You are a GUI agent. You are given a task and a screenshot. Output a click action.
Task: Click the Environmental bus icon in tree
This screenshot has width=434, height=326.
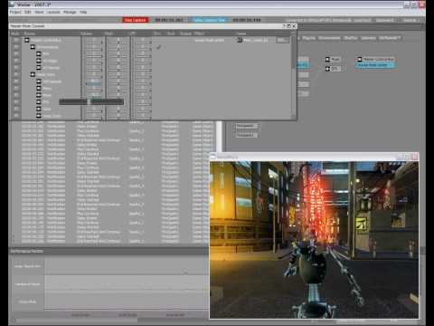(x=33, y=47)
